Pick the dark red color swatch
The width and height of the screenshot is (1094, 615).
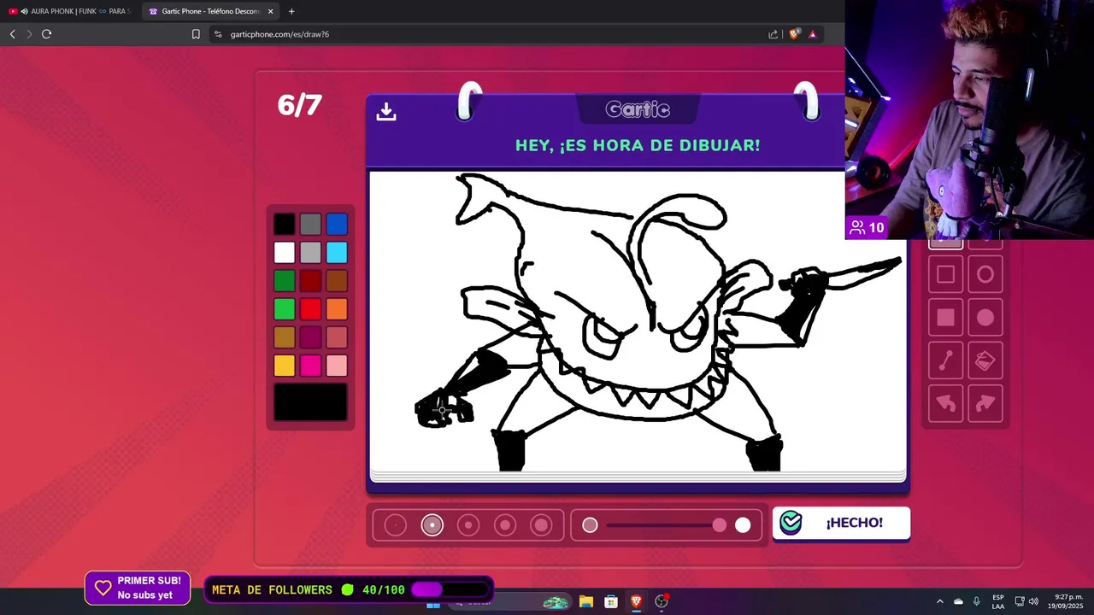[x=310, y=281]
